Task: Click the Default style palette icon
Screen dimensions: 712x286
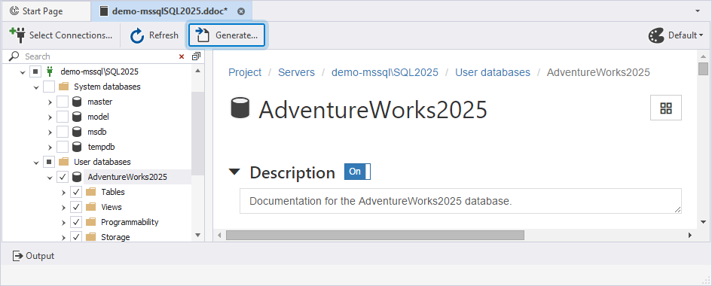Action: [x=656, y=35]
